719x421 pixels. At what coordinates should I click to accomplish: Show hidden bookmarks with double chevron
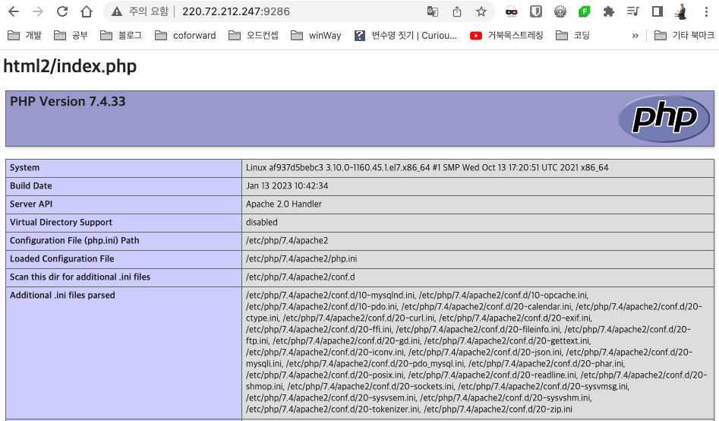[x=635, y=36]
